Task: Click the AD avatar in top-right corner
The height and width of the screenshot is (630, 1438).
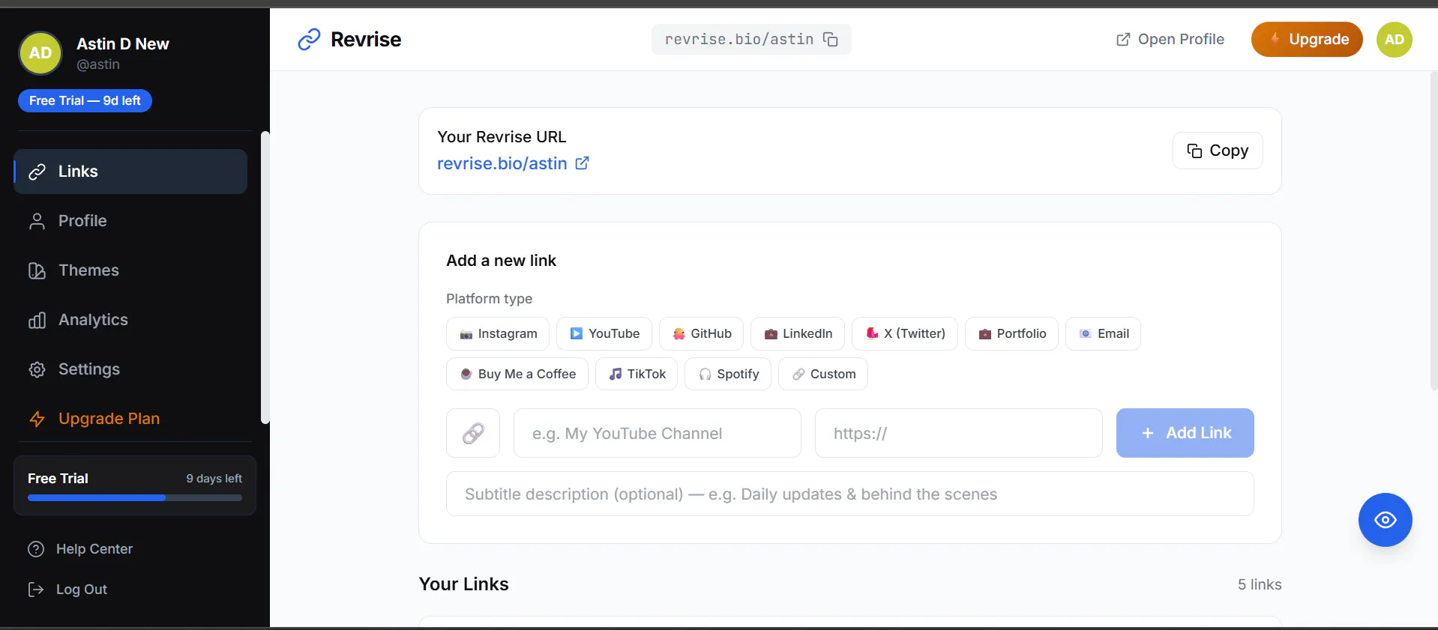Action: (x=1394, y=40)
